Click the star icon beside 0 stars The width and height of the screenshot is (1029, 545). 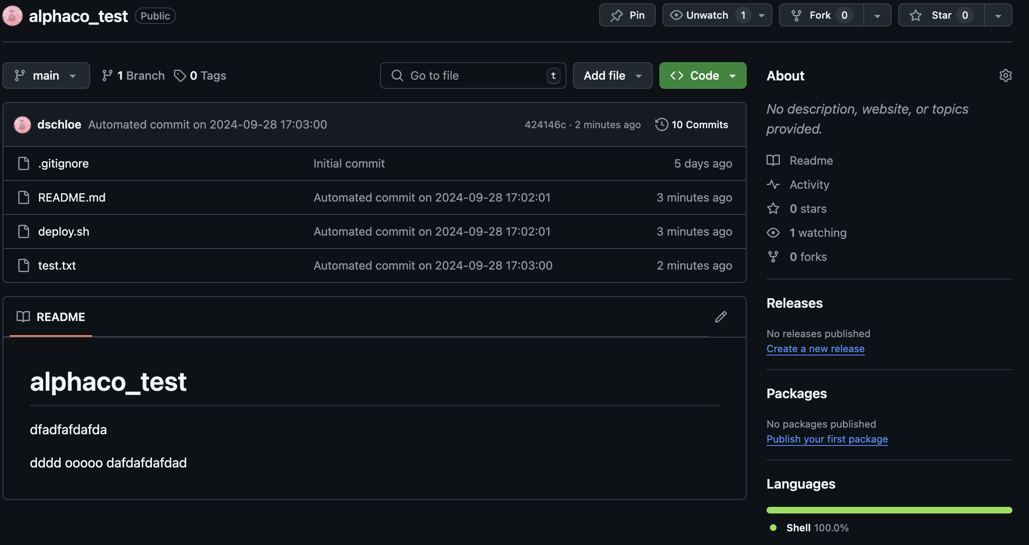(x=773, y=209)
